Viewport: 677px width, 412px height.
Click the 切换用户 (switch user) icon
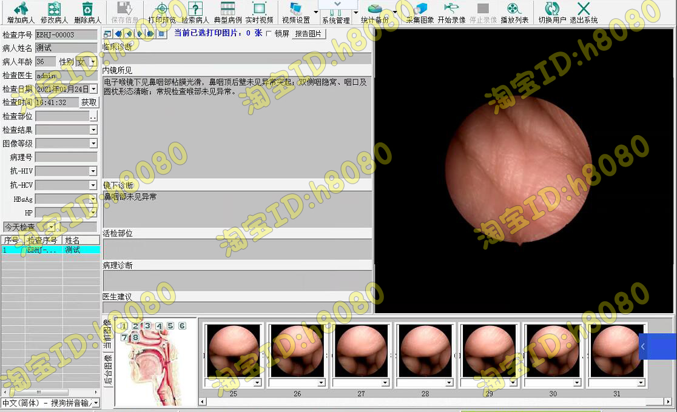point(552,12)
